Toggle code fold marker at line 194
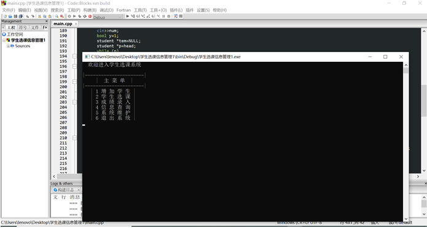The height and width of the screenshot is (228, 427). coord(74,56)
